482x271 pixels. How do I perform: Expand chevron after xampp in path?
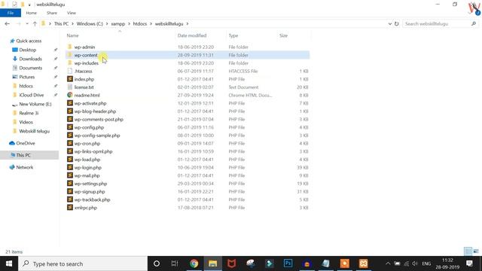click(129, 23)
